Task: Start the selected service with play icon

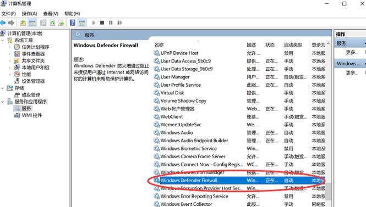Action: (x=94, y=23)
